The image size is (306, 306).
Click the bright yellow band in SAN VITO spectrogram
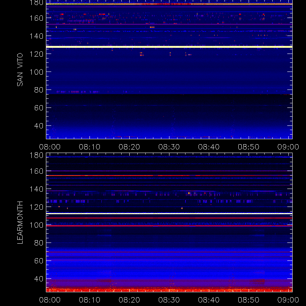[169, 47]
